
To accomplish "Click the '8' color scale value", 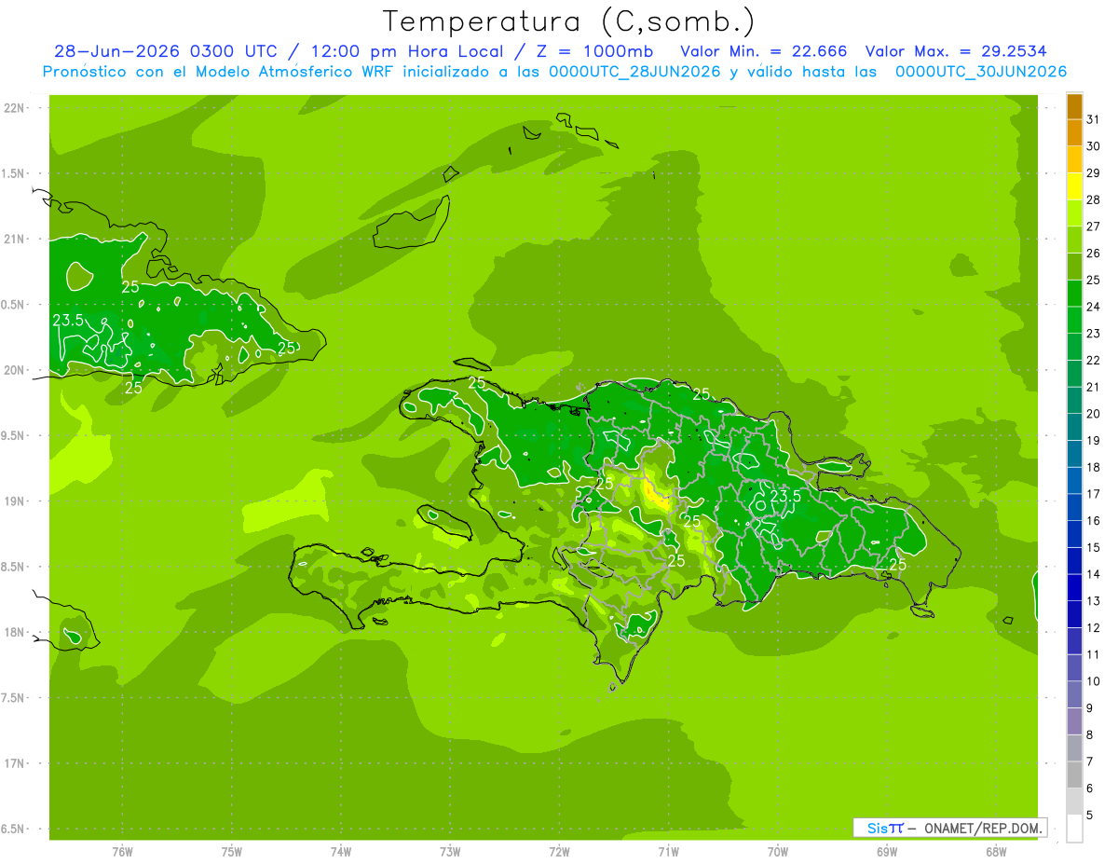I will click(x=1090, y=735).
